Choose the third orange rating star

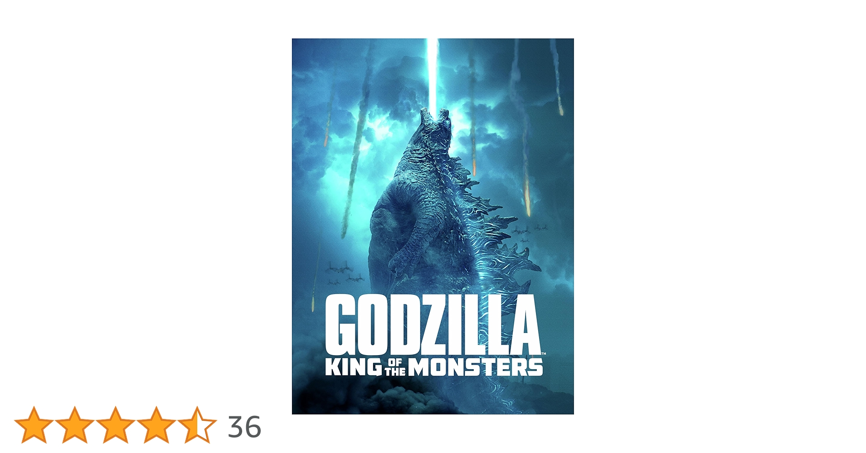(116, 424)
